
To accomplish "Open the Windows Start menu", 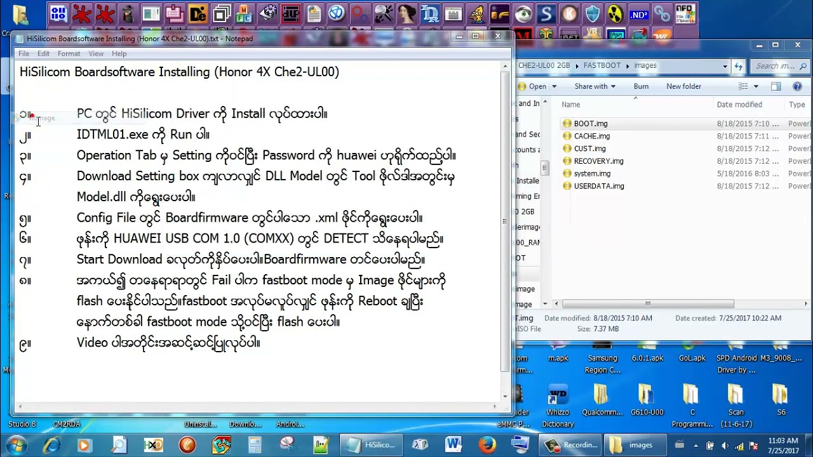I will pos(15,445).
